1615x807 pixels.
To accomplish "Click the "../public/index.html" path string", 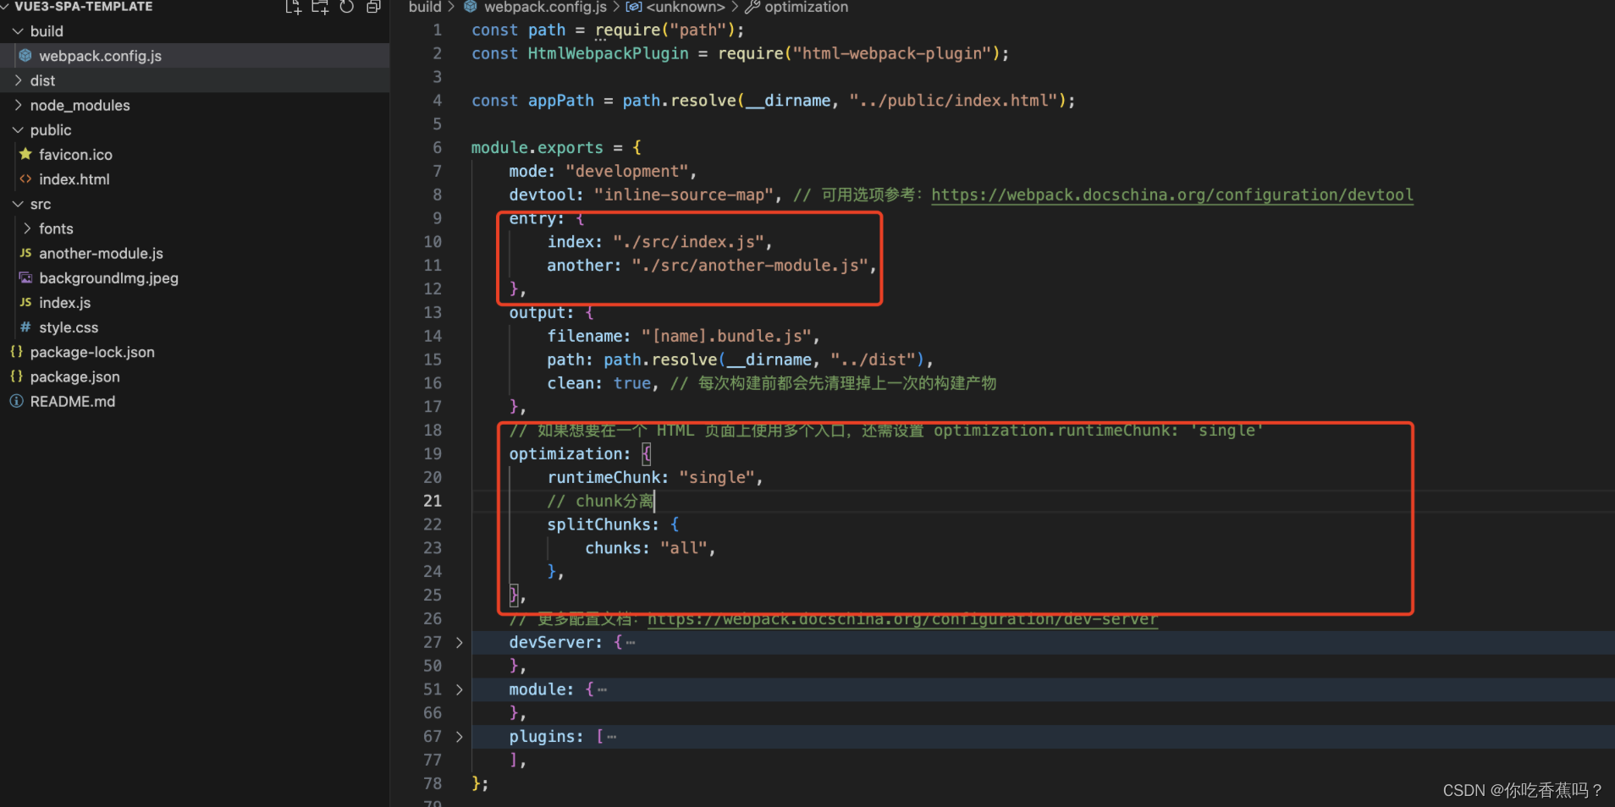I will point(953,101).
